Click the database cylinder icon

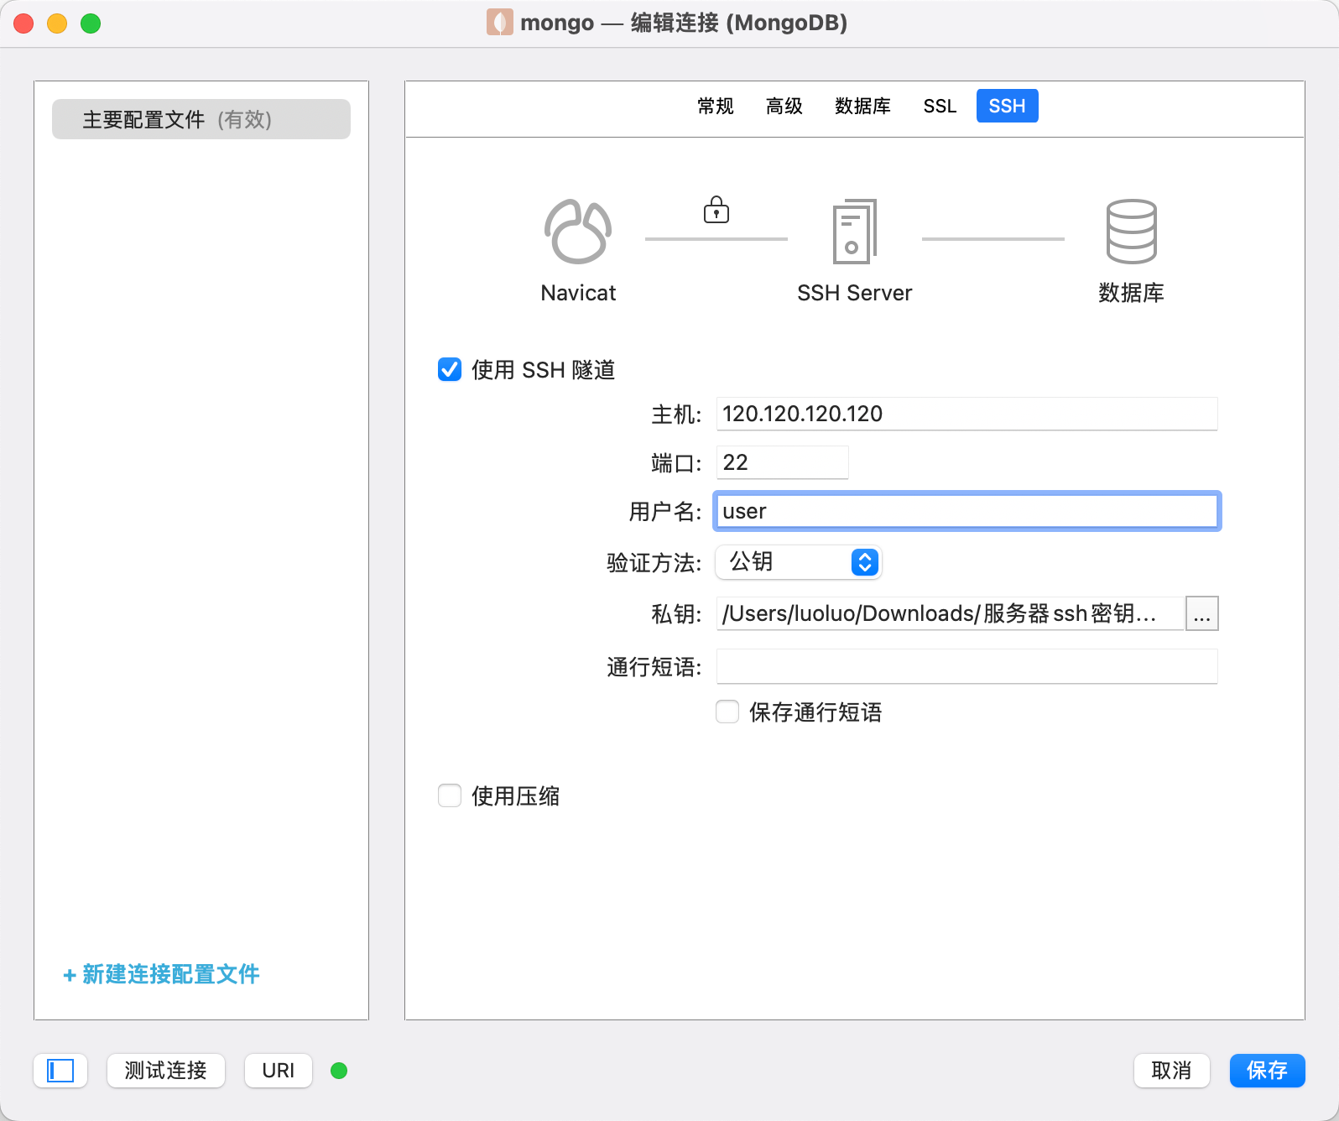tap(1131, 232)
